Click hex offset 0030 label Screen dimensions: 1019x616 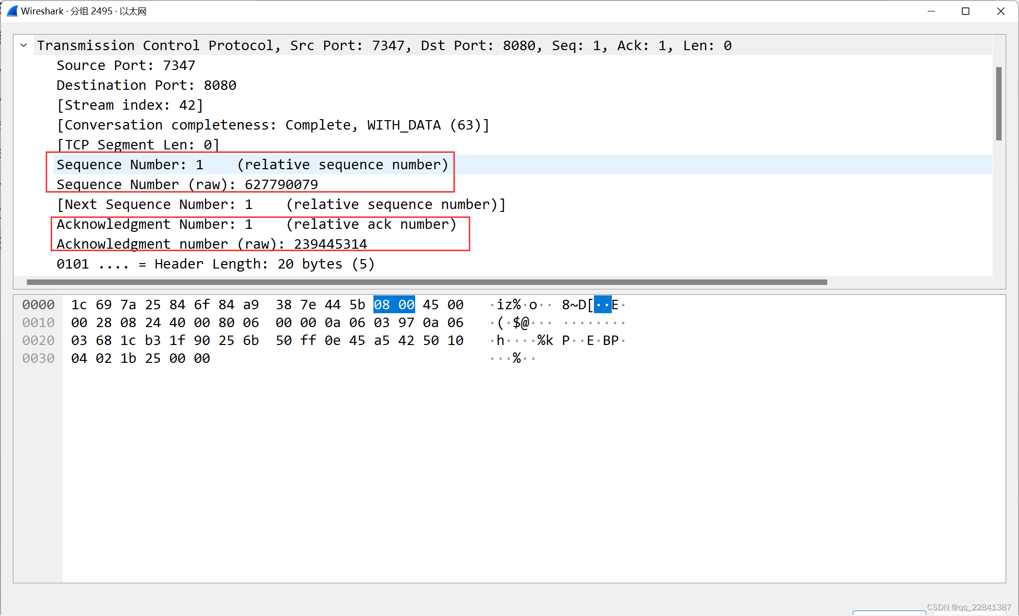[38, 358]
